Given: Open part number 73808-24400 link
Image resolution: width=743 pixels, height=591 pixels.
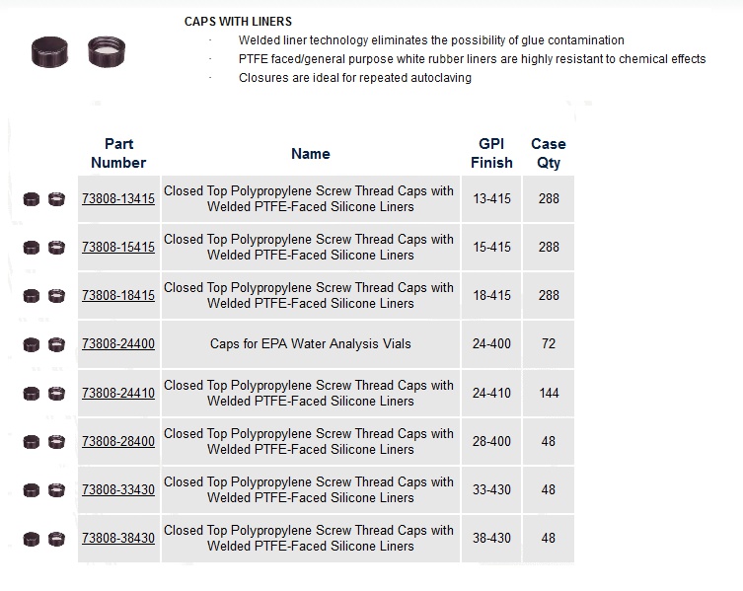Looking at the screenshot, I should coord(118,343).
